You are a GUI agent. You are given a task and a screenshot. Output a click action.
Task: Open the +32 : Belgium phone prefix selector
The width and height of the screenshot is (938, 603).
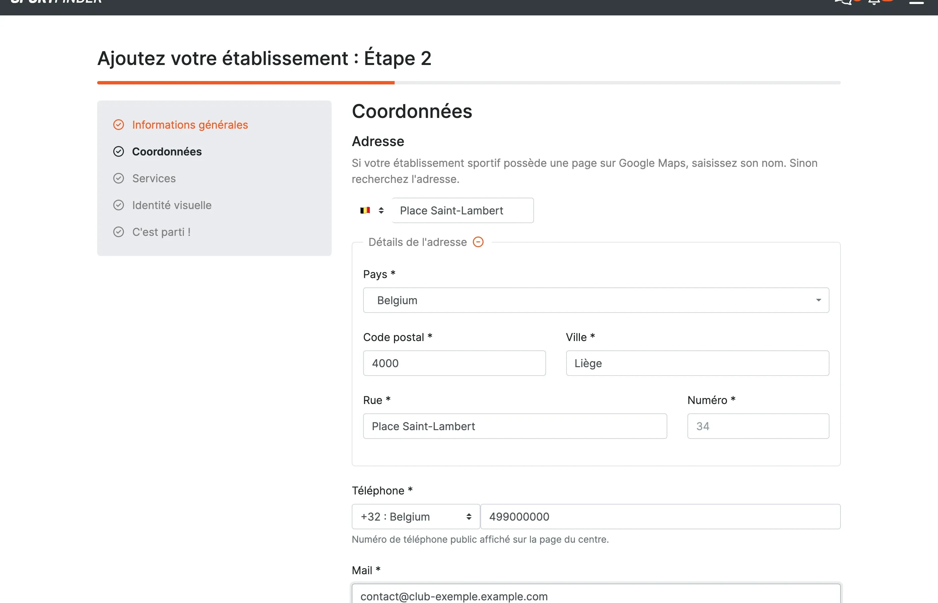[x=416, y=517]
